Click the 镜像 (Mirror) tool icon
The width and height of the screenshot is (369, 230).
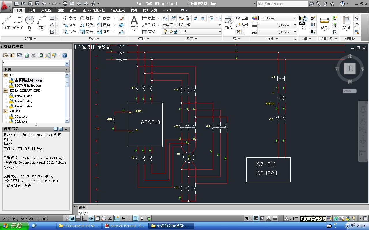coord(86,25)
